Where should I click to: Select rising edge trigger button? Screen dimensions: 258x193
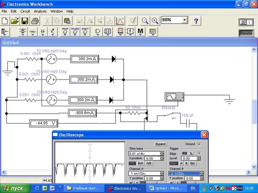(185, 153)
